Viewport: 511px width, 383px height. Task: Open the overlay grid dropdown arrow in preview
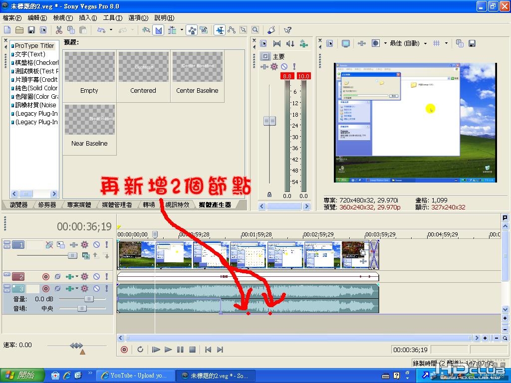pyautogui.click(x=446, y=43)
